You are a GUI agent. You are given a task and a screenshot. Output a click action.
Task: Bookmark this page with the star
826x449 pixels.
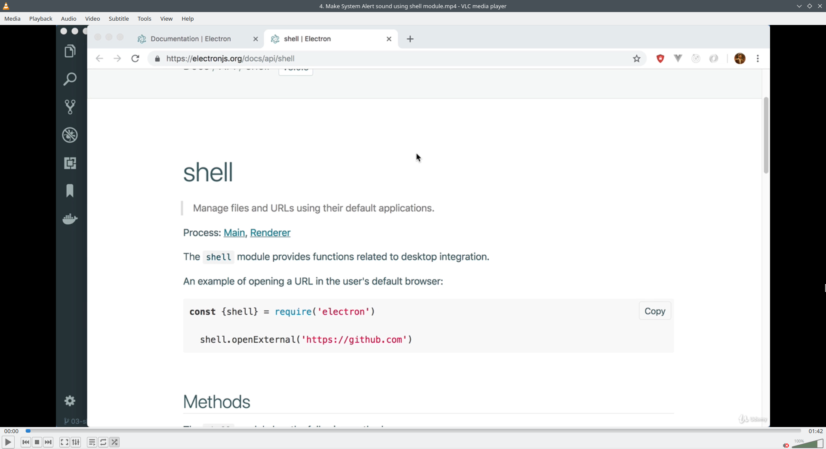(x=637, y=59)
